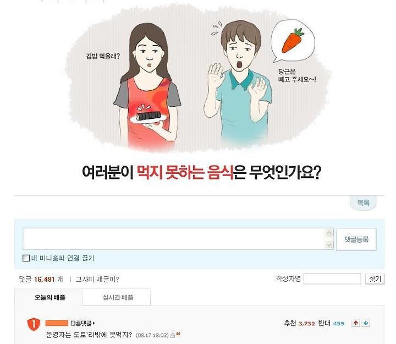Click the comment box scroll down arrow
The width and height of the screenshot is (396, 344).
pyautogui.click(x=329, y=245)
